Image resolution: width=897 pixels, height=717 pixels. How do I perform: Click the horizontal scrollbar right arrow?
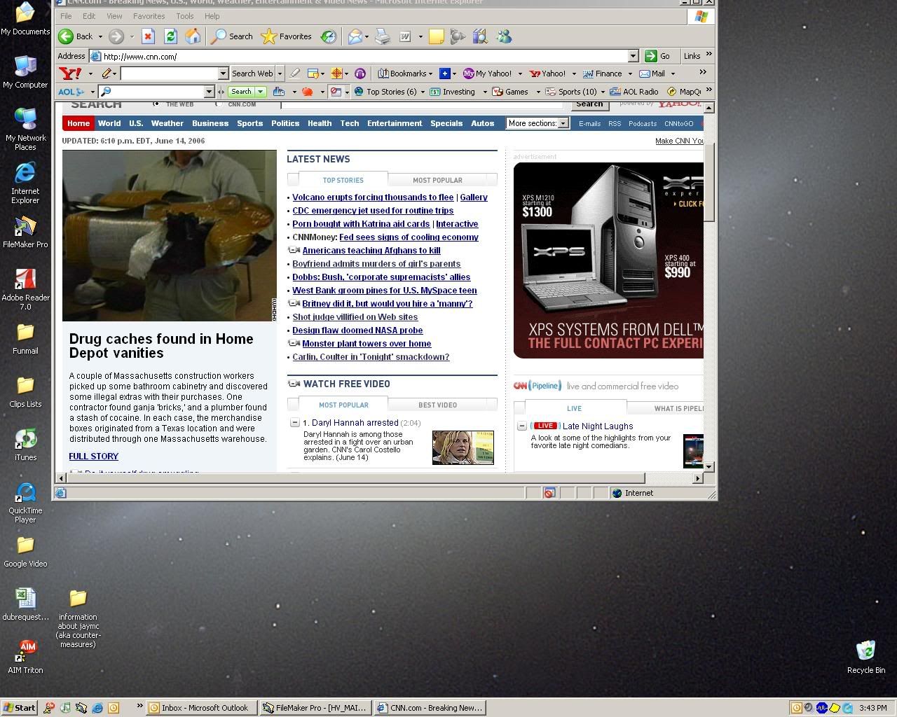(697, 478)
